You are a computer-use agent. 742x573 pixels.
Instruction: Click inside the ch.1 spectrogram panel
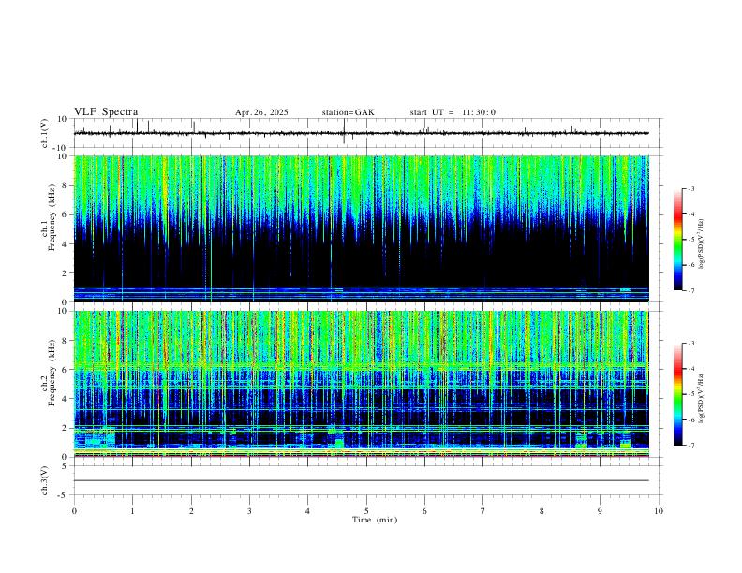362,228
